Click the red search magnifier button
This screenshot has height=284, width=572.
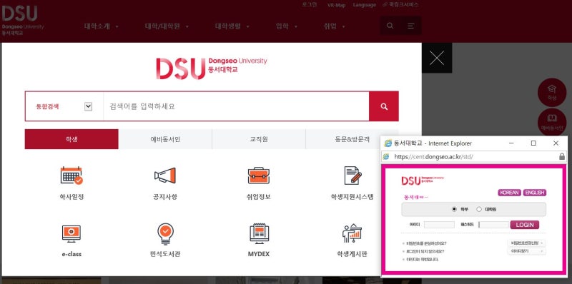click(384, 106)
